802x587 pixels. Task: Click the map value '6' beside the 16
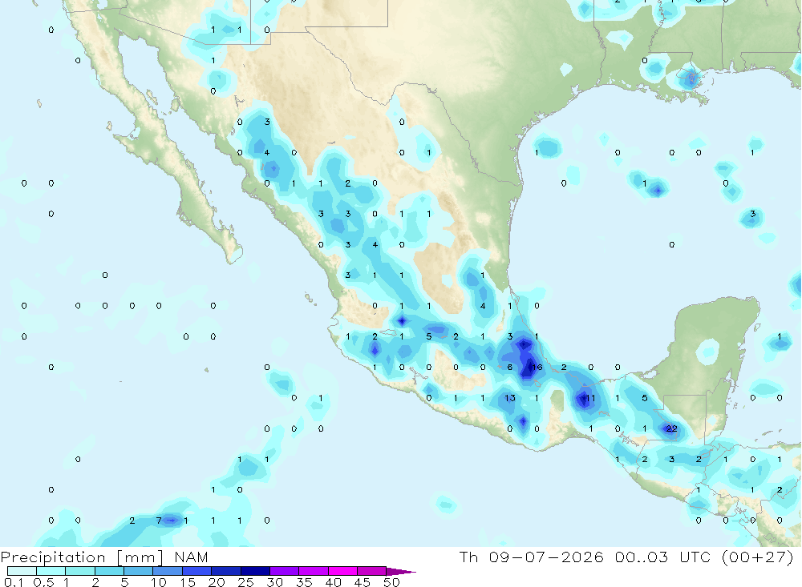(x=509, y=368)
